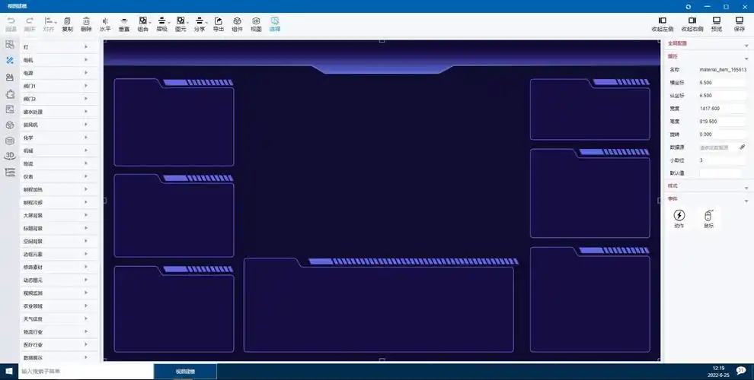Click the 保存 (save) icon
Viewport: 754px width, 380px height.
pos(739,21)
